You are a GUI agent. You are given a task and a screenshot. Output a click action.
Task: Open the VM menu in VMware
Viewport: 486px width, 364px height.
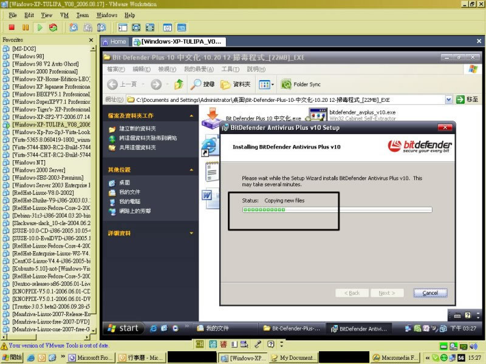point(64,15)
